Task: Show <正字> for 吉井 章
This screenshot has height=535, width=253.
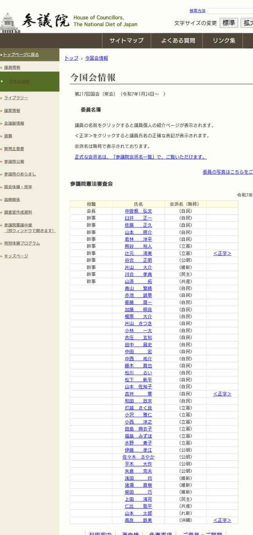Action: click(x=222, y=394)
